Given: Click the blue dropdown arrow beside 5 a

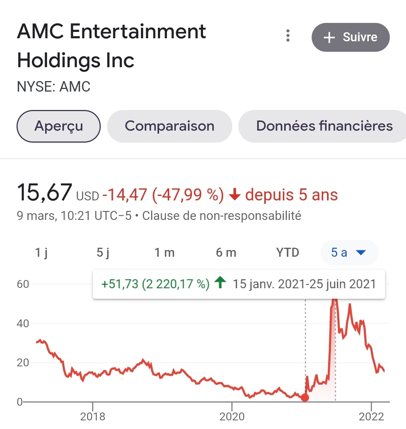Looking at the screenshot, I should pyautogui.click(x=361, y=253).
